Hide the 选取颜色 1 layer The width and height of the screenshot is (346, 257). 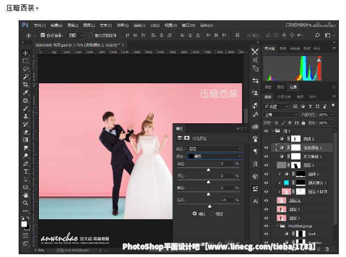coord(266,147)
